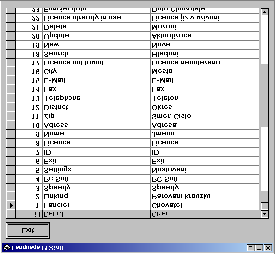Select the 'Update' cell
Viewport: 275px width, 254px height.
click(96, 36)
